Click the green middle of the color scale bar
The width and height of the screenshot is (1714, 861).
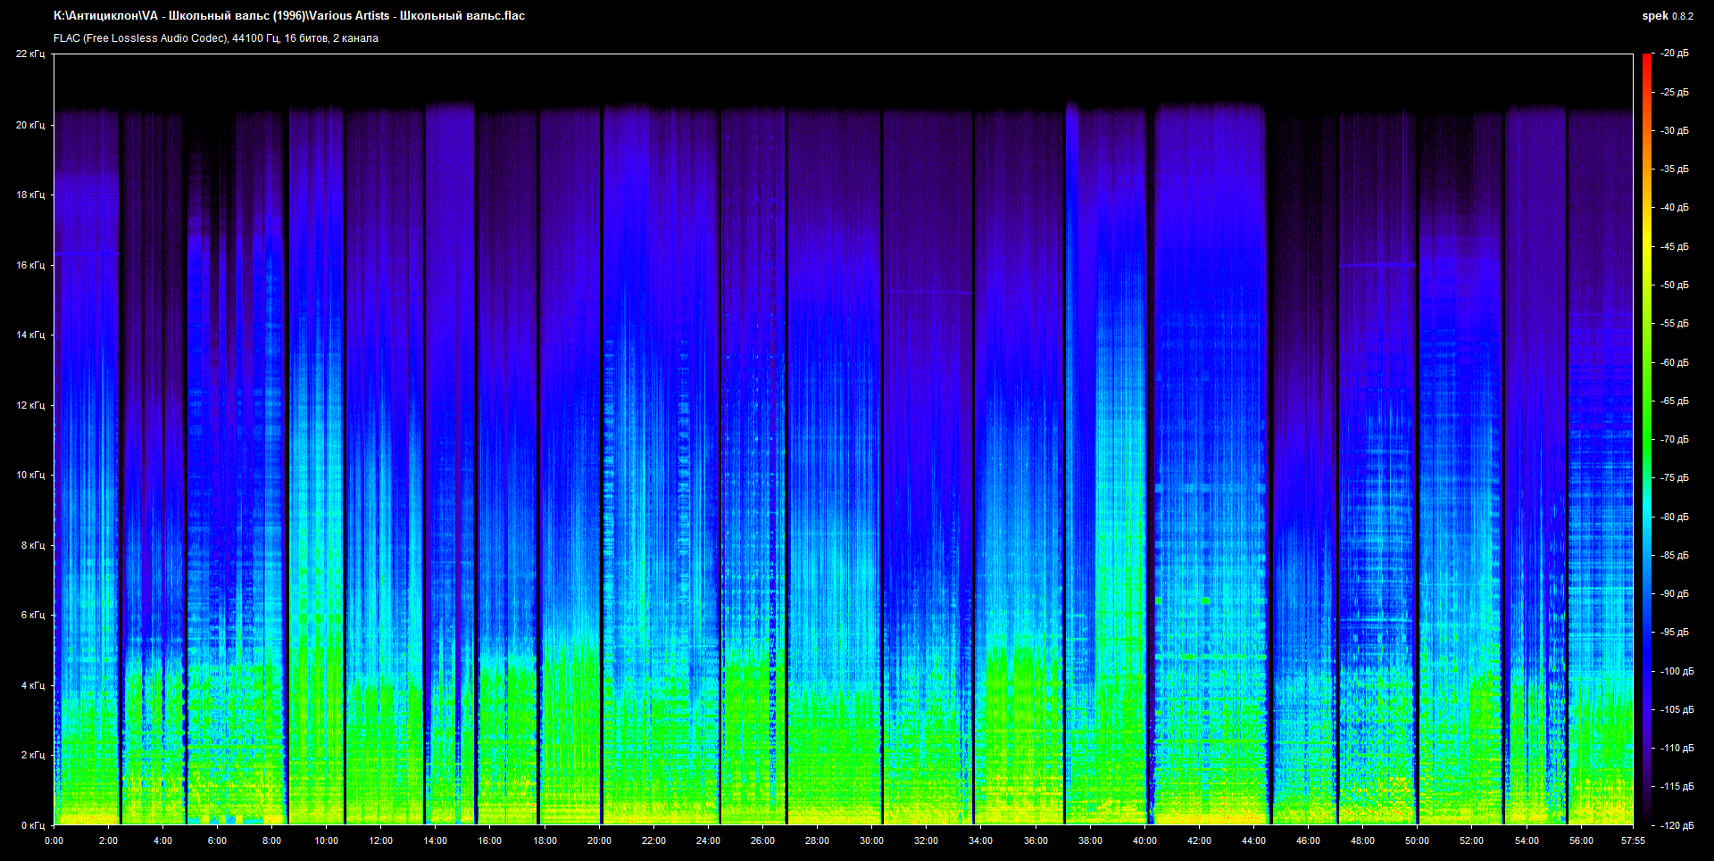tap(1646, 437)
